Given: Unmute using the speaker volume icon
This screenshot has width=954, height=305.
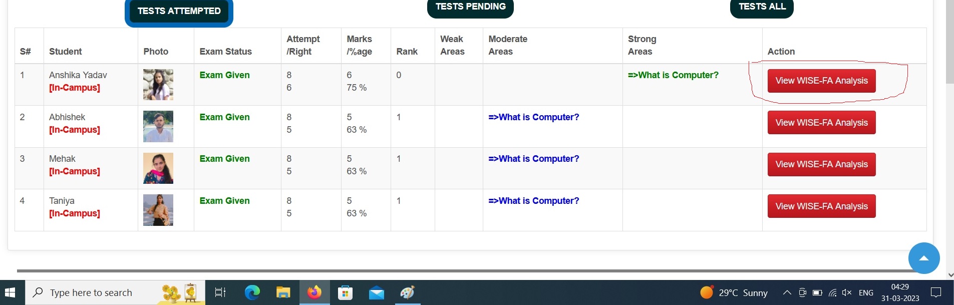Looking at the screenshot, I should pyautogui.click(x=847, y=293).
